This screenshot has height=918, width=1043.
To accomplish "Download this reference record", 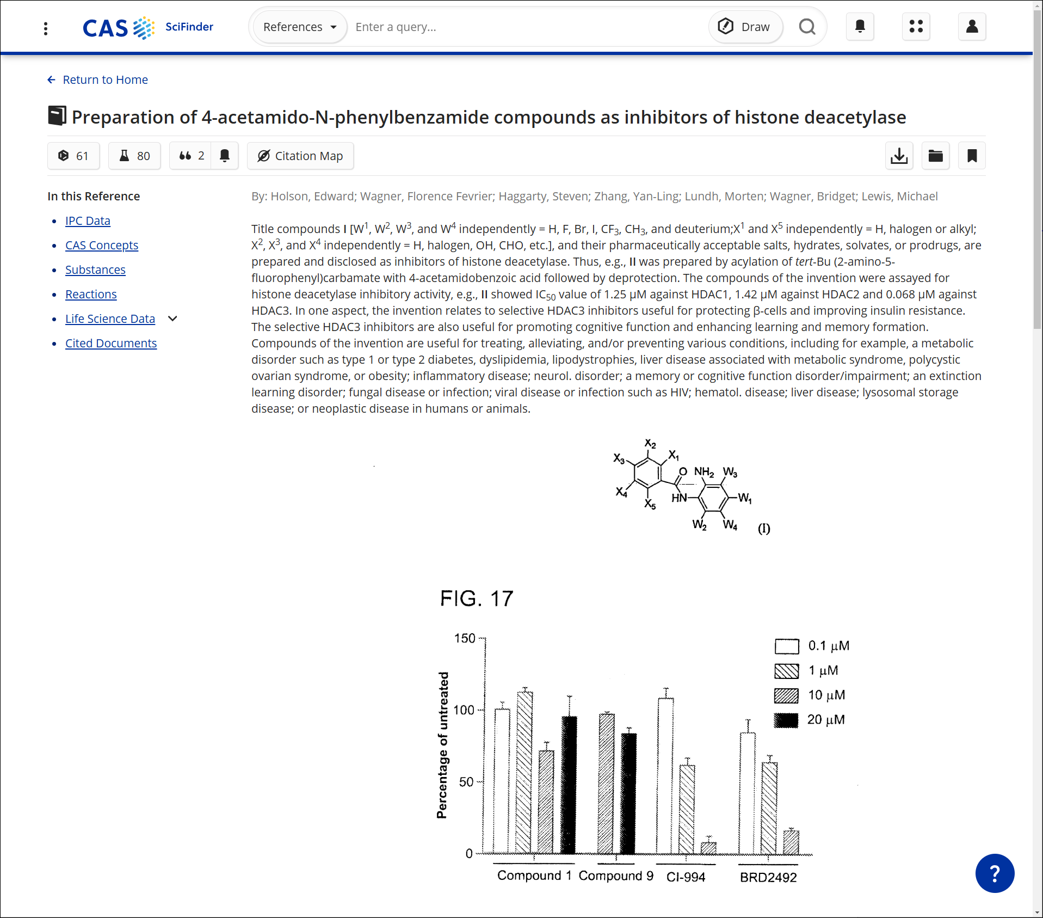I will click(x=899, y=156).
